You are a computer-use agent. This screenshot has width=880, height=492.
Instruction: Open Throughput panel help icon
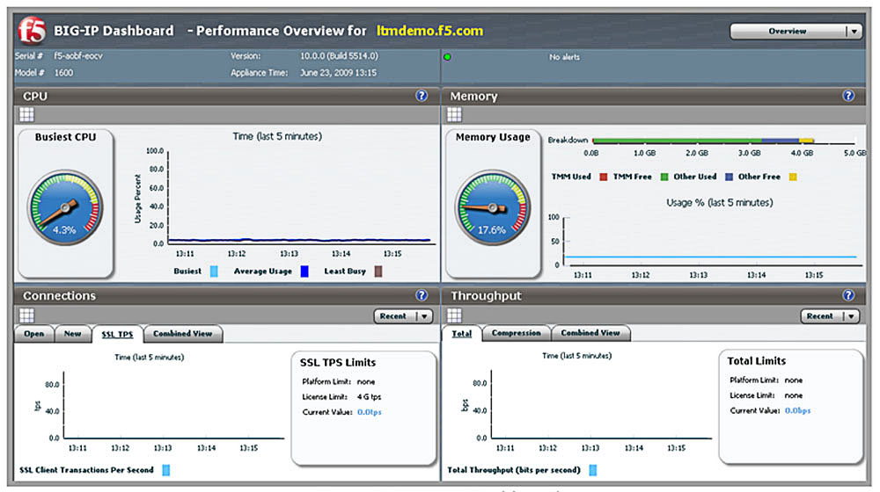pos(848,295)
